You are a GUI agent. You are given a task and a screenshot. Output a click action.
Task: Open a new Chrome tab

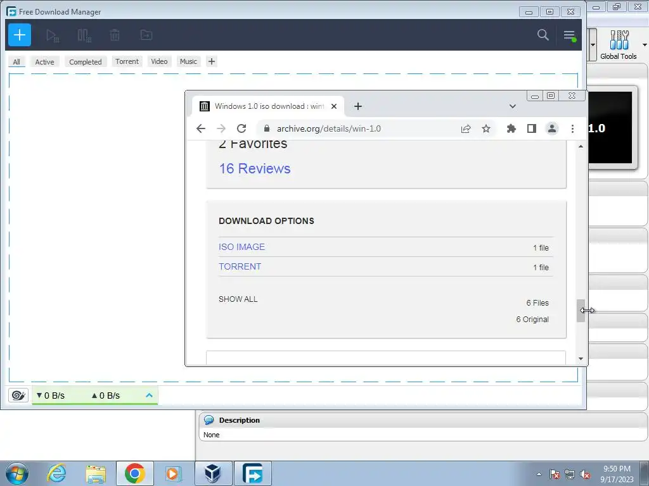tap(358, 106)
